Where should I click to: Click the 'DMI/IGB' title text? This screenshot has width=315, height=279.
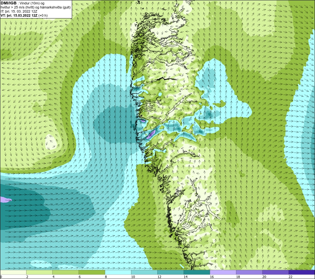[x=9, y=3]
